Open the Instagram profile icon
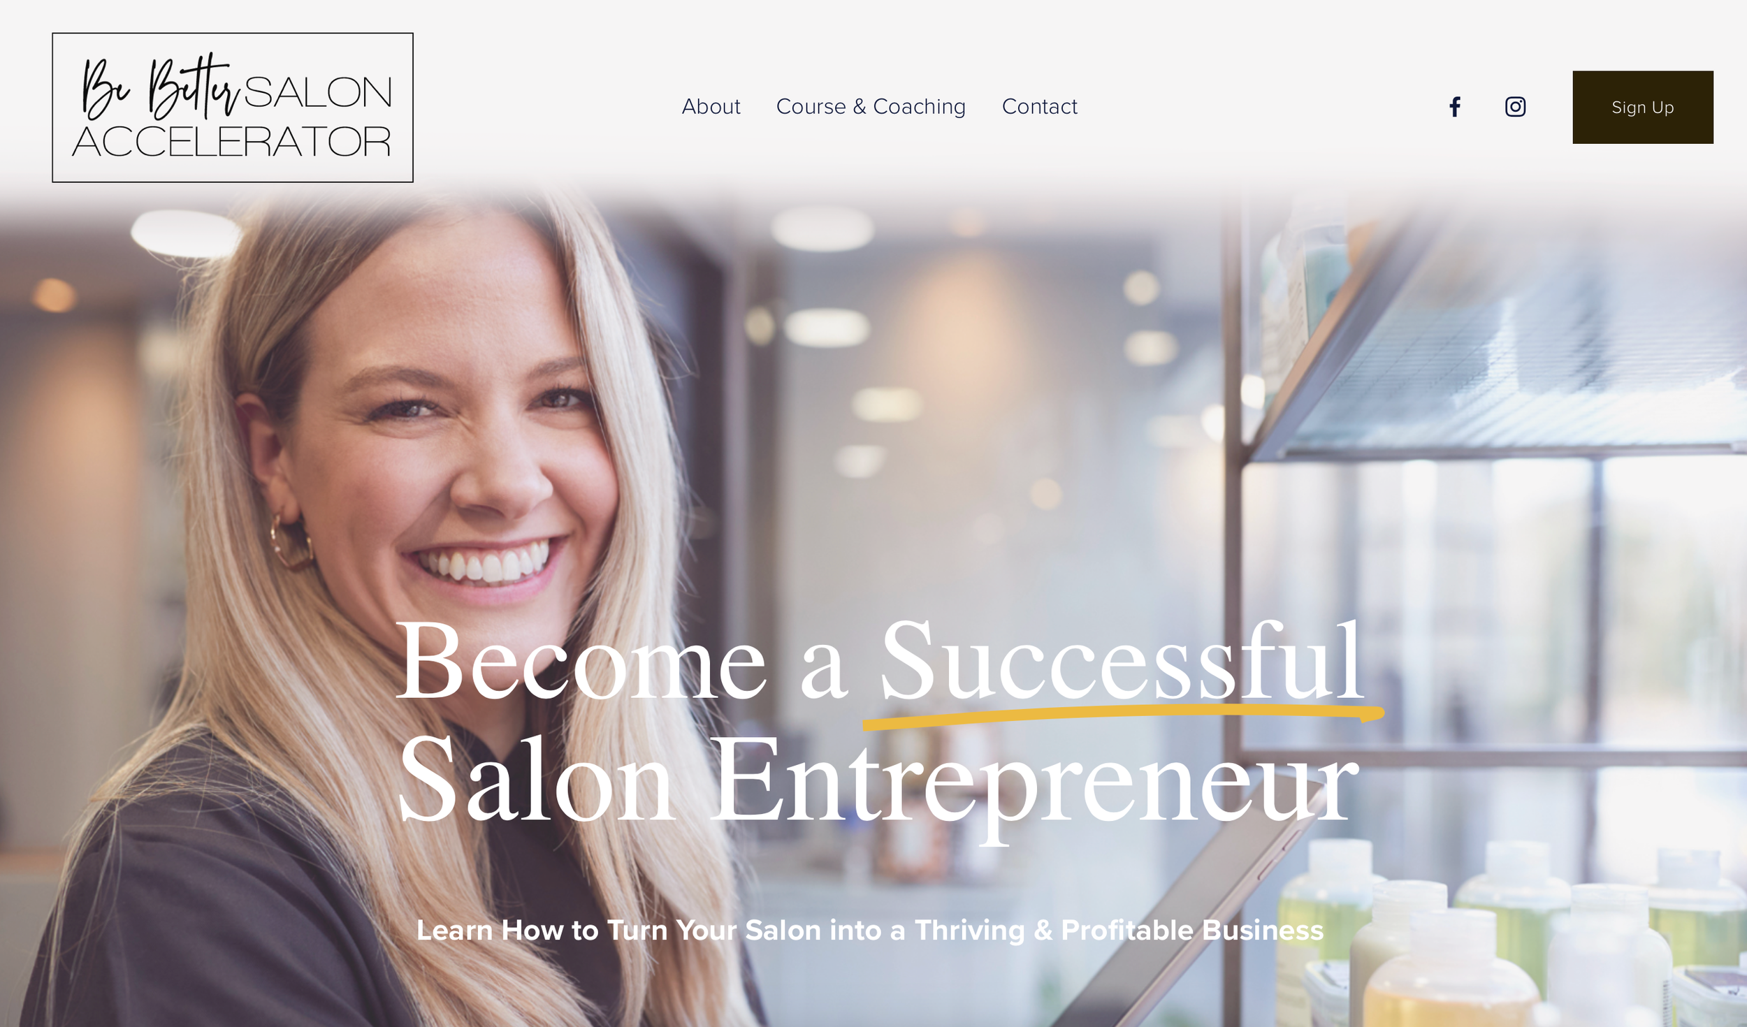Screen dimensions: 1747x1027 [1515, 107]
